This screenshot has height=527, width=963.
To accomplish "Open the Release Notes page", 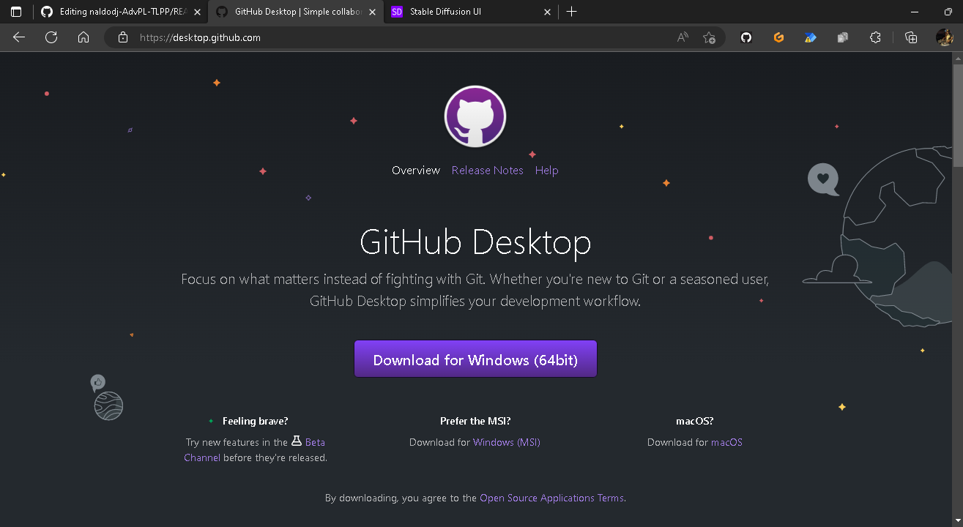I will click(x=487, y=170).
